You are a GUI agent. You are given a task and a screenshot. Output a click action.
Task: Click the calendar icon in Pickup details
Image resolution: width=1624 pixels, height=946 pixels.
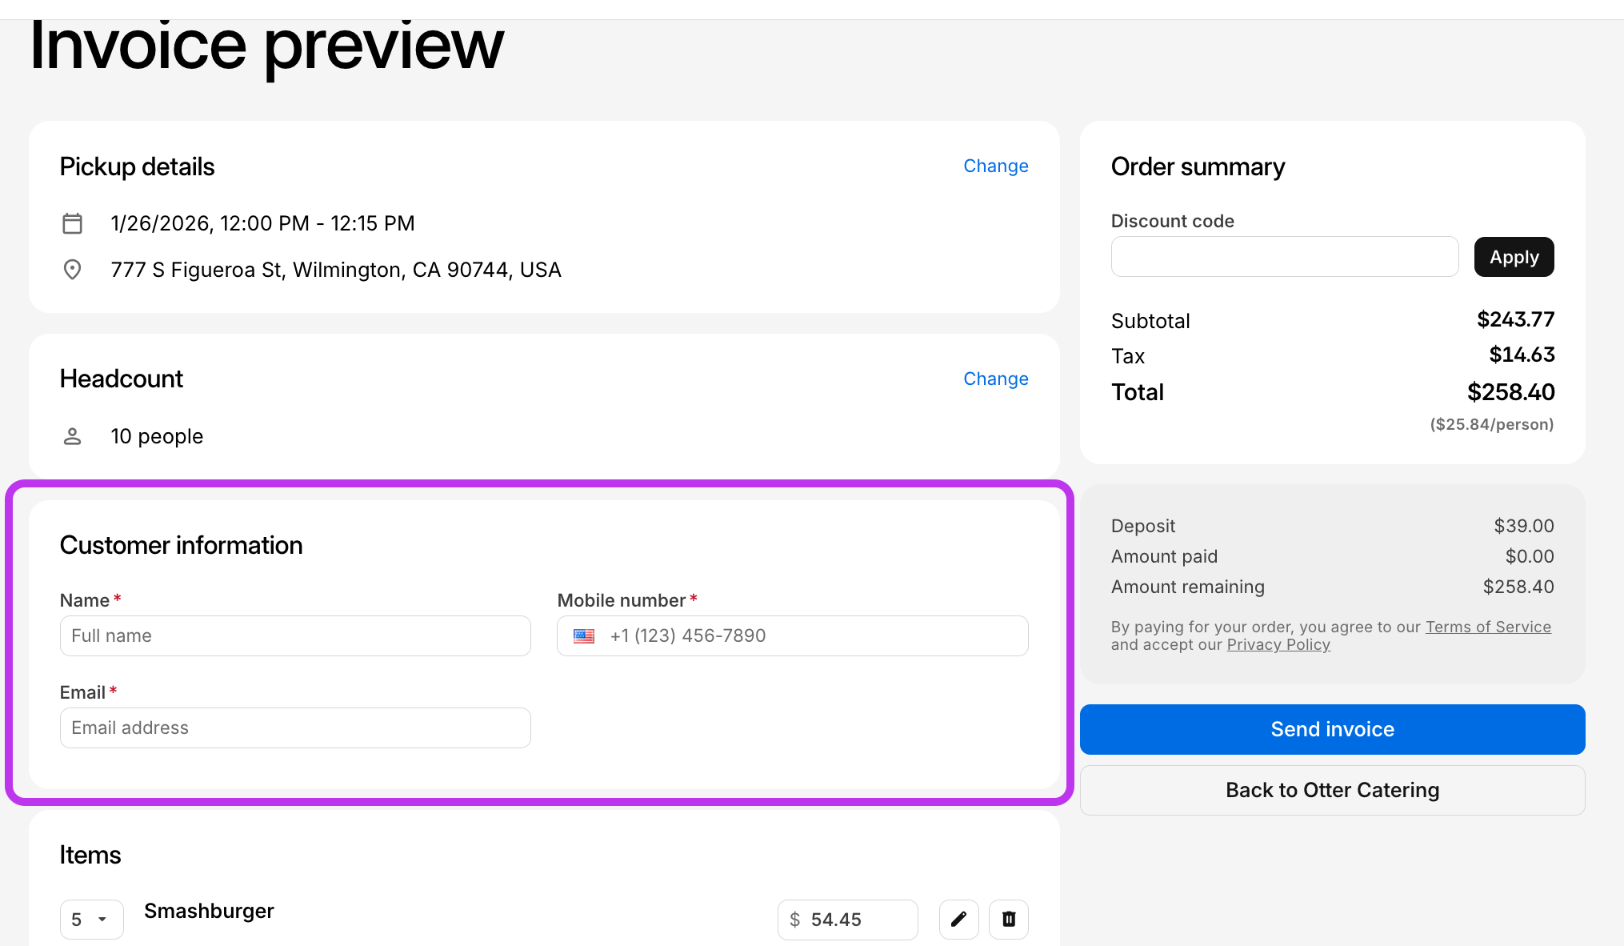click(x=72, y=223)
